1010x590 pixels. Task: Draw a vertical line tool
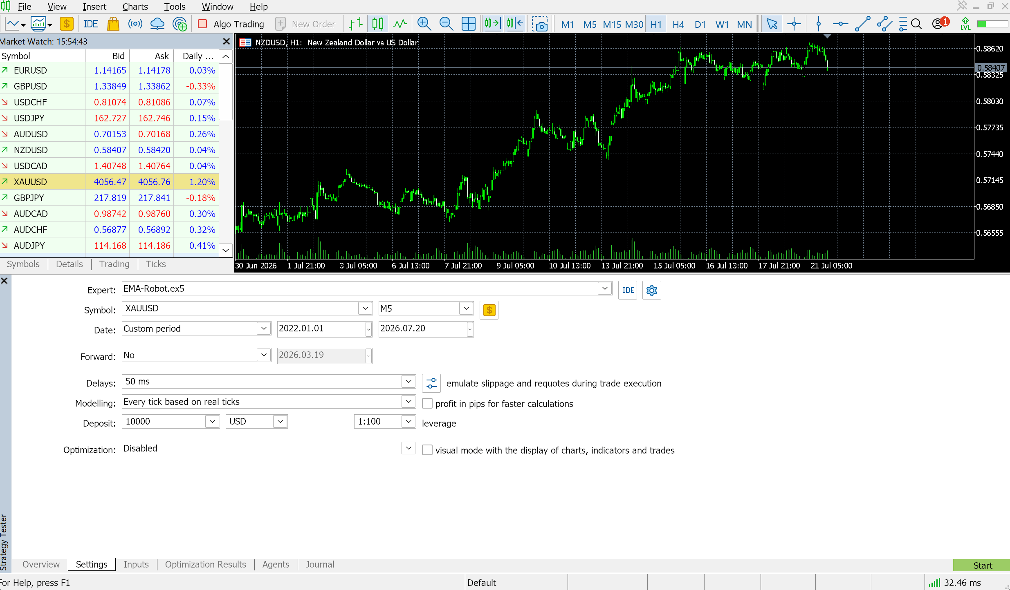point(818,24)
